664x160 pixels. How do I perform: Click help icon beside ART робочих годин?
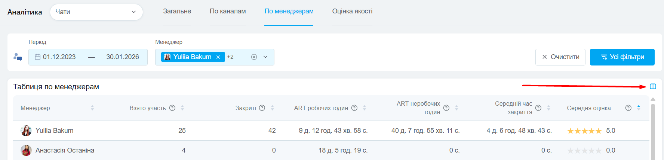click(x=354, y=108)
